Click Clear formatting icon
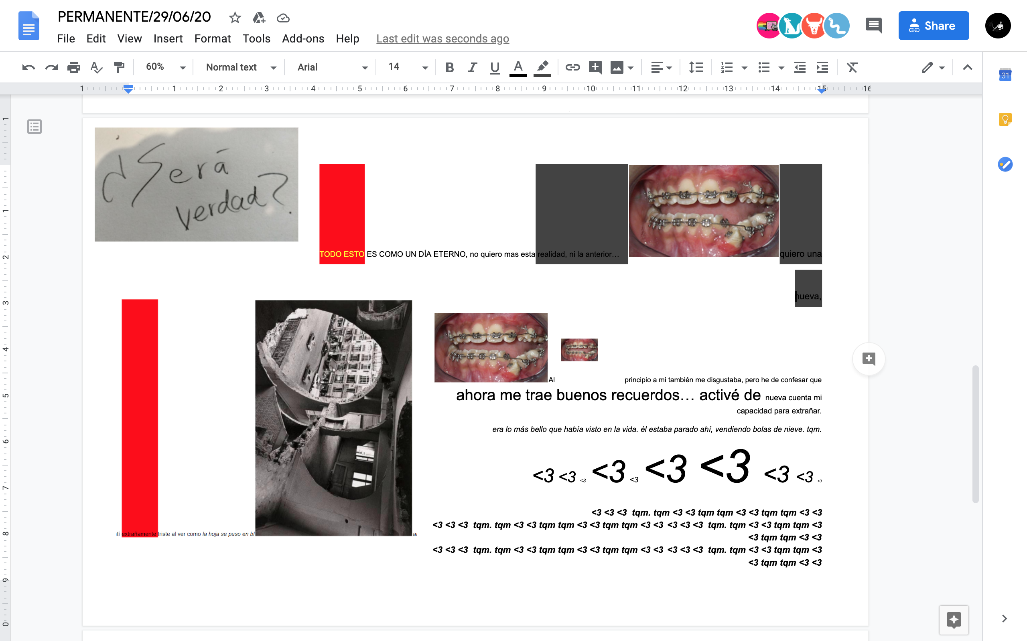This screenshot has height=641, width=1027. (852, 67)
